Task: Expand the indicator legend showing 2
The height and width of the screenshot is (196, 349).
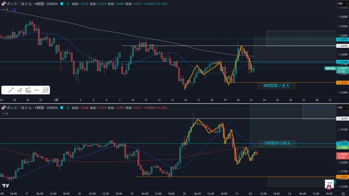Action: 5,113
